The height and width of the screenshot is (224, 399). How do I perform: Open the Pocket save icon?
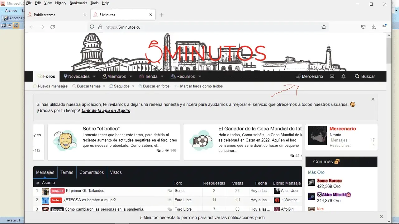tap(363, 27)
